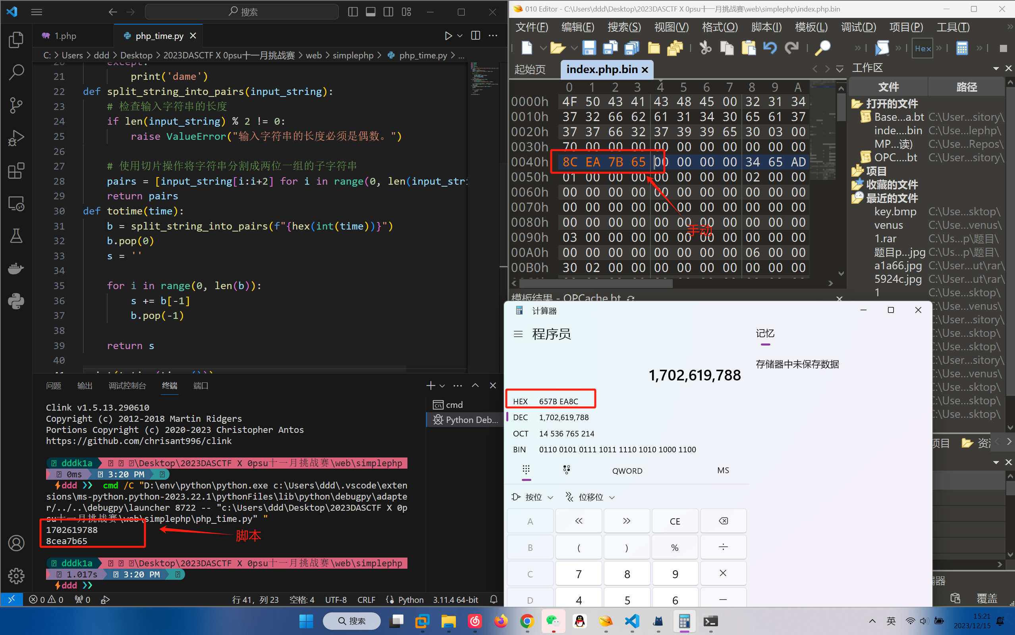
Task: Open Chrome from the Windows taskbar
Action: 527,621
